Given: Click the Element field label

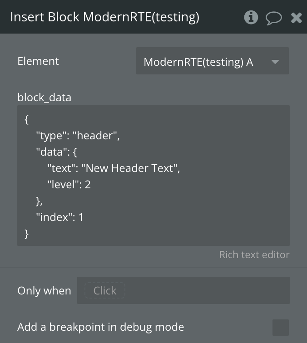Looking at the screenshot, I should pos(38,61).
